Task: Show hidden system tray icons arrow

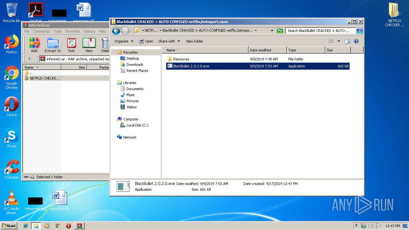Action: 356,226
